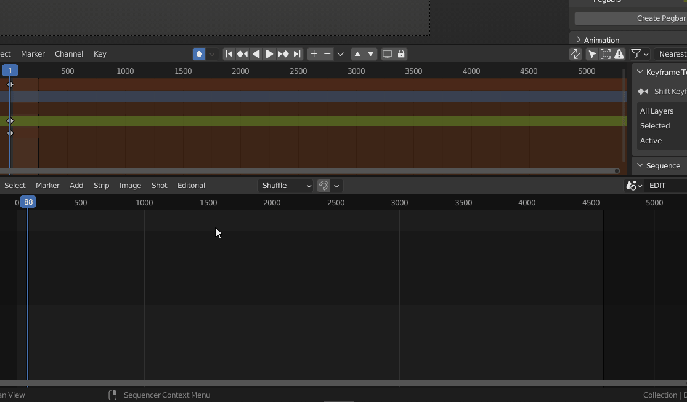Click the frame-selected dashed square icon in the header
The image size is (687, 402).
[x=604, y=54]
